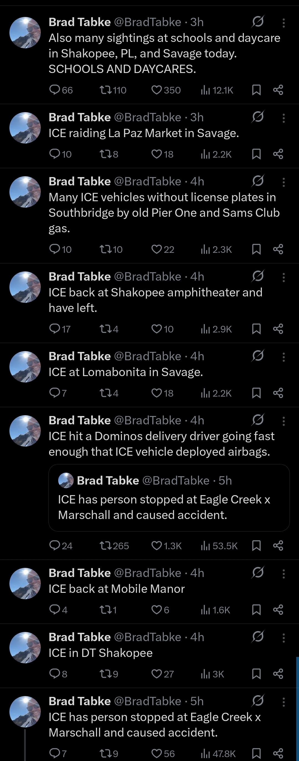Open more options on DT Shakopee tweet
This screenshot has width=299, height=761.
pyautogui.click(x=284, y=637)
